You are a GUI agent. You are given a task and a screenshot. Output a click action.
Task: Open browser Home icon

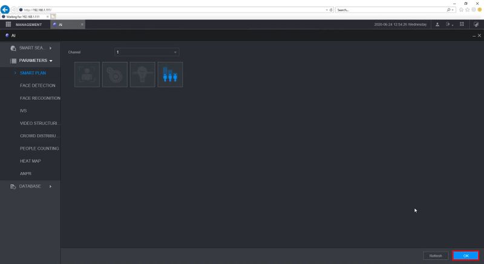461,10
